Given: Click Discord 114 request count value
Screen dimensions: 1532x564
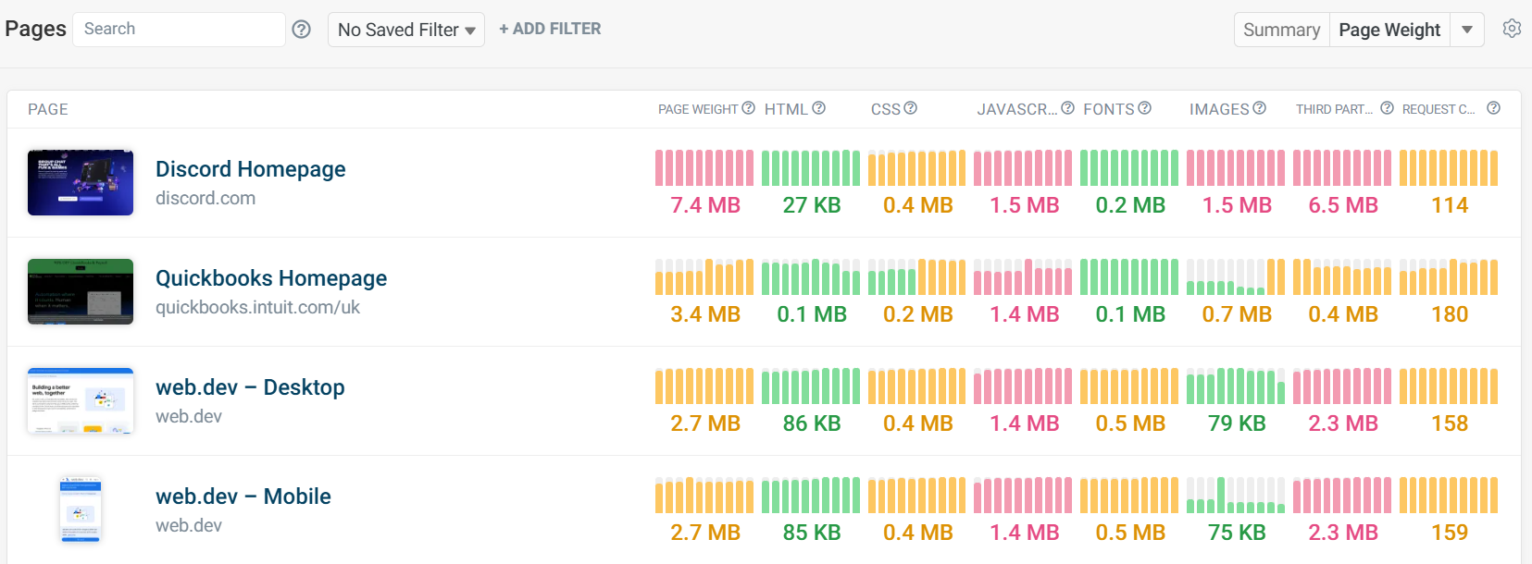Looking at the screenshot, I should [x=1450, y=205].
